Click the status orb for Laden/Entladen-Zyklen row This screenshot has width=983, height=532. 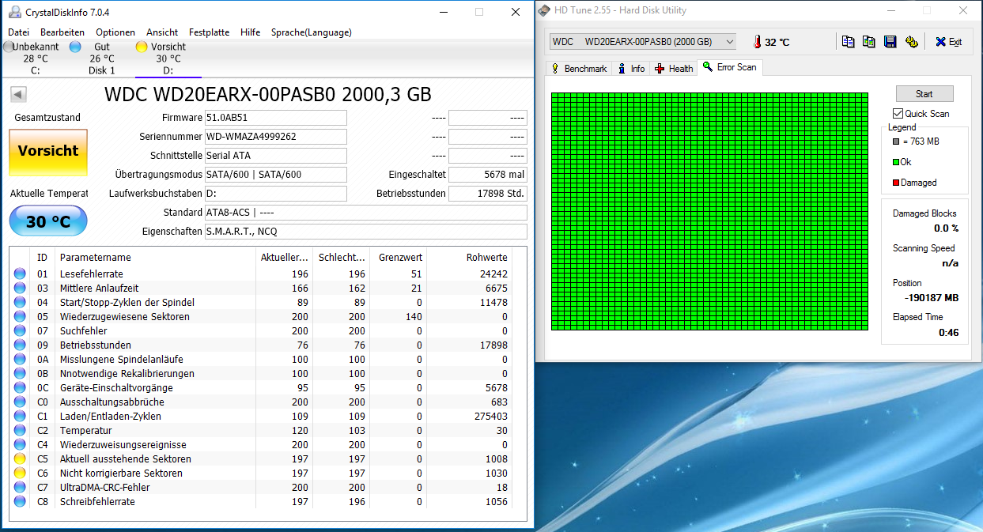coord(20,417)
